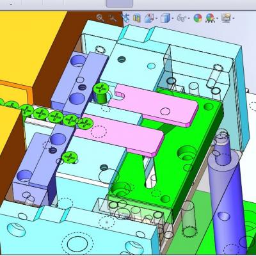256x256 pixels.
Task: Expand the View Orientation dropdown arrow
Action: 157,19
